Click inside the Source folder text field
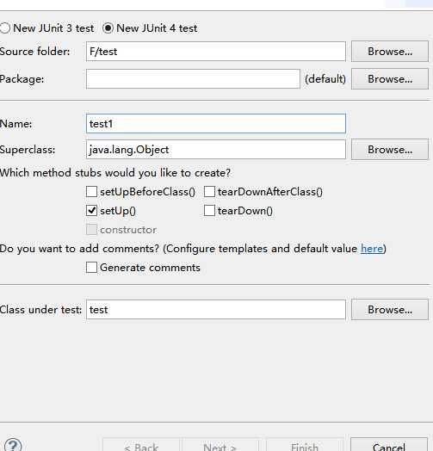The image size is (433, 451). point(216,51)
